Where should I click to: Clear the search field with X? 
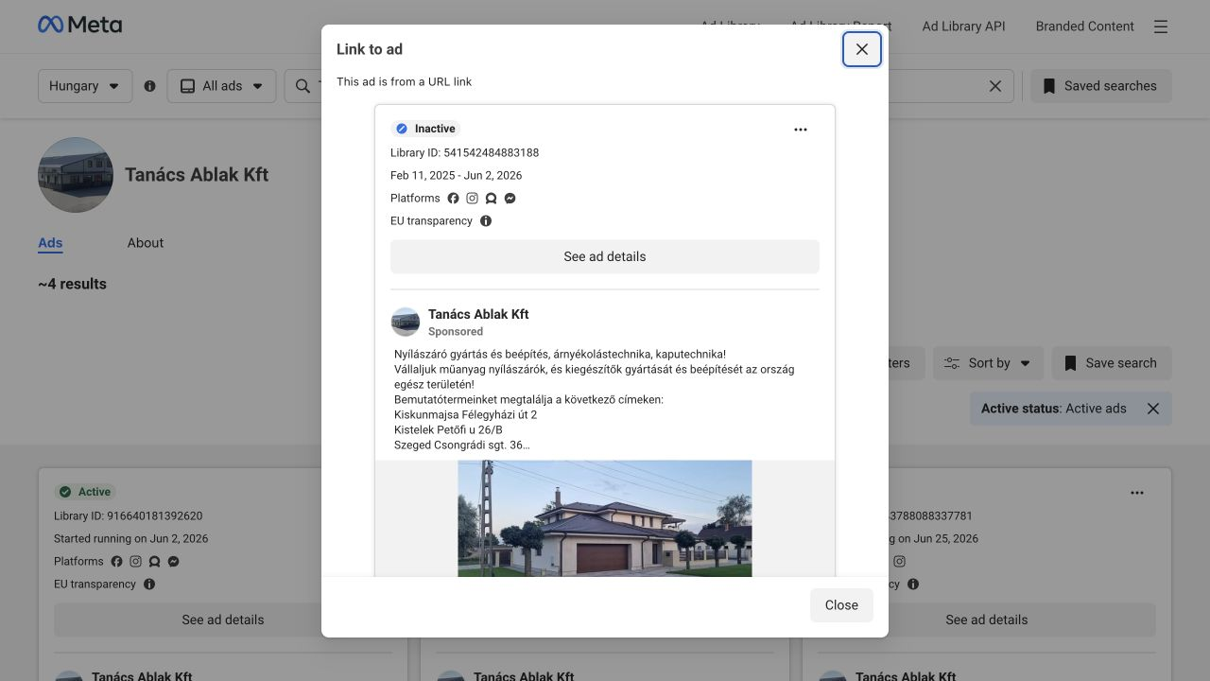(995, 86)
